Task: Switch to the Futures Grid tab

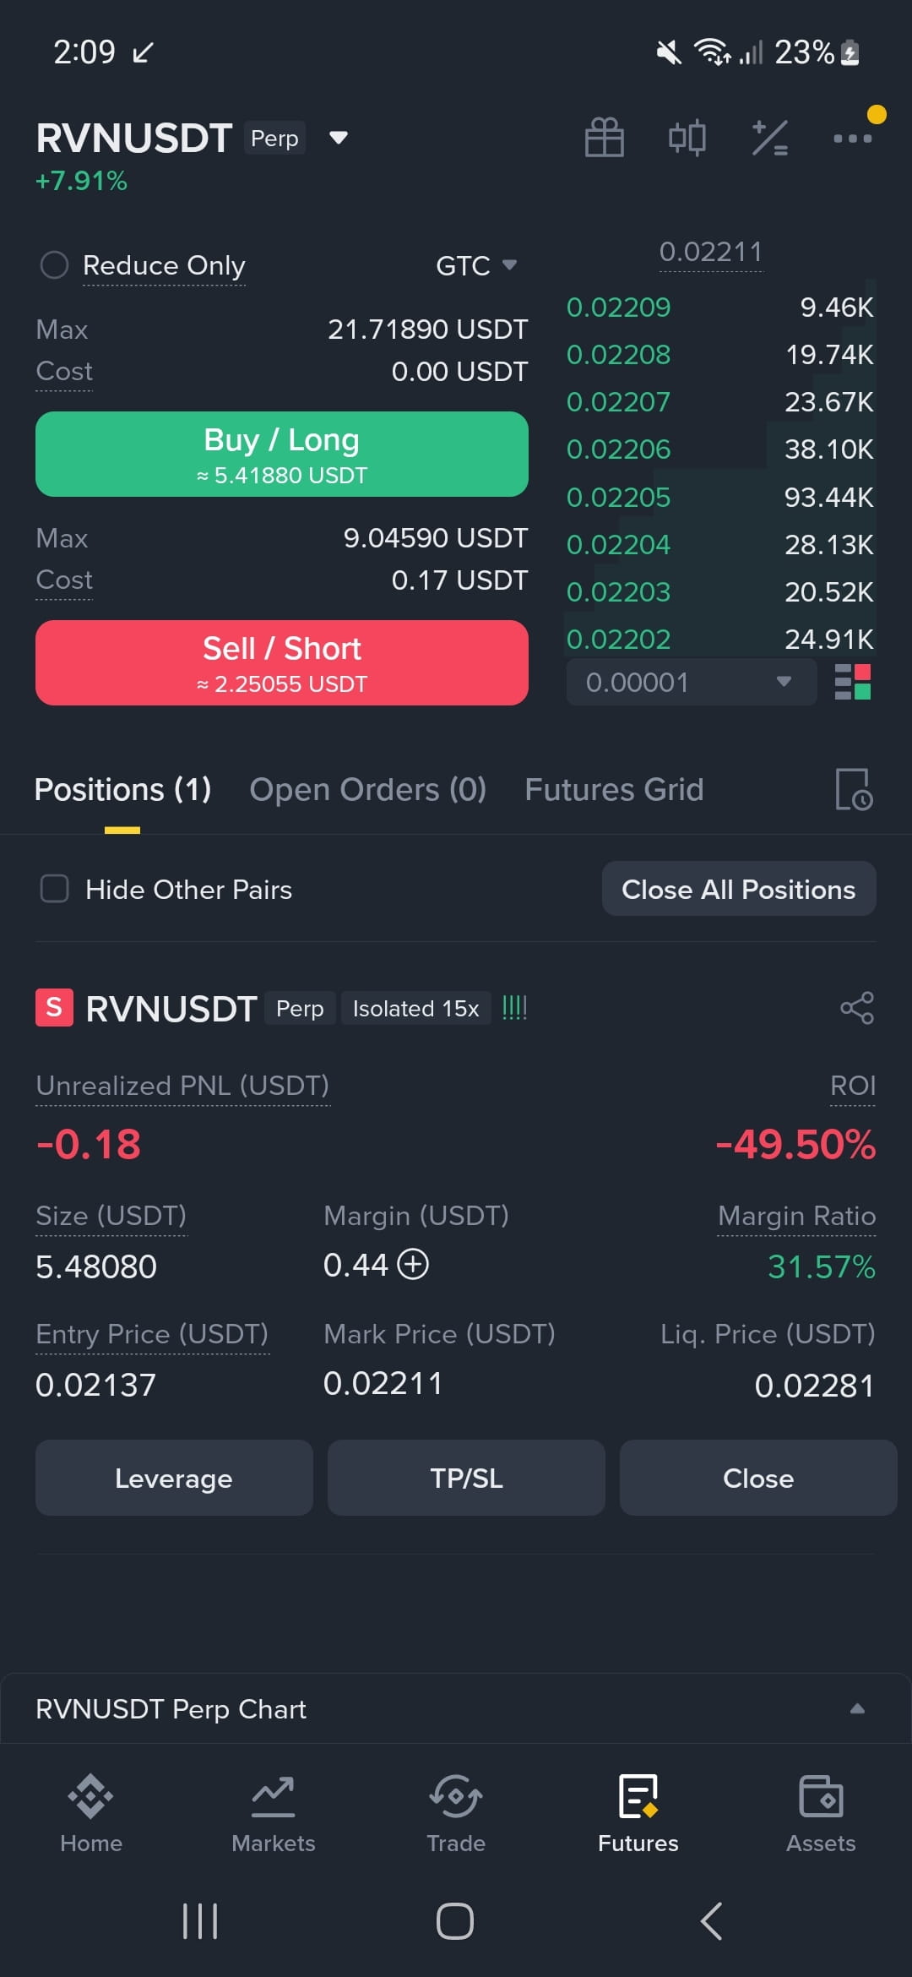Action: click(x=614, y=789)
